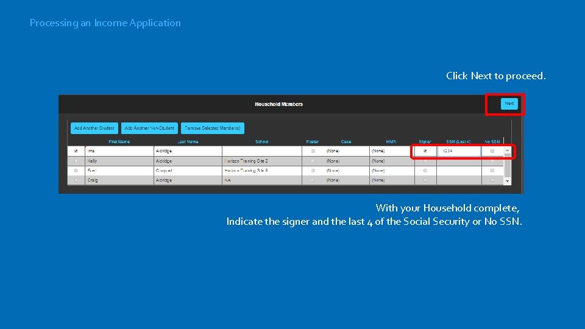Toggle the Foster checkbox for Ima
585x329 pixels.
313,151
